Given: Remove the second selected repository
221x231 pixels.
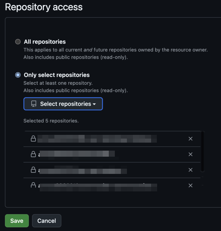Looking at the screenshot, I should [x=190, y=154].
